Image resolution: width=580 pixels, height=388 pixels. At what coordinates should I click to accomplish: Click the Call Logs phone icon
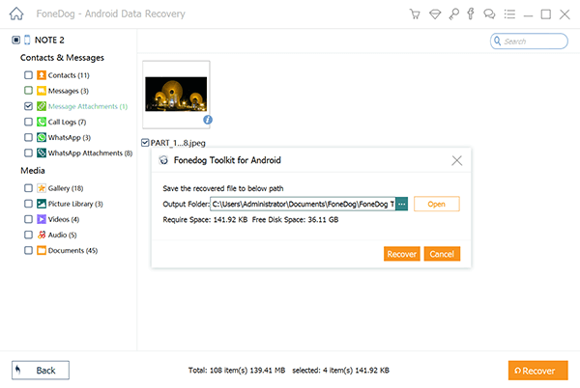point(42,122)
